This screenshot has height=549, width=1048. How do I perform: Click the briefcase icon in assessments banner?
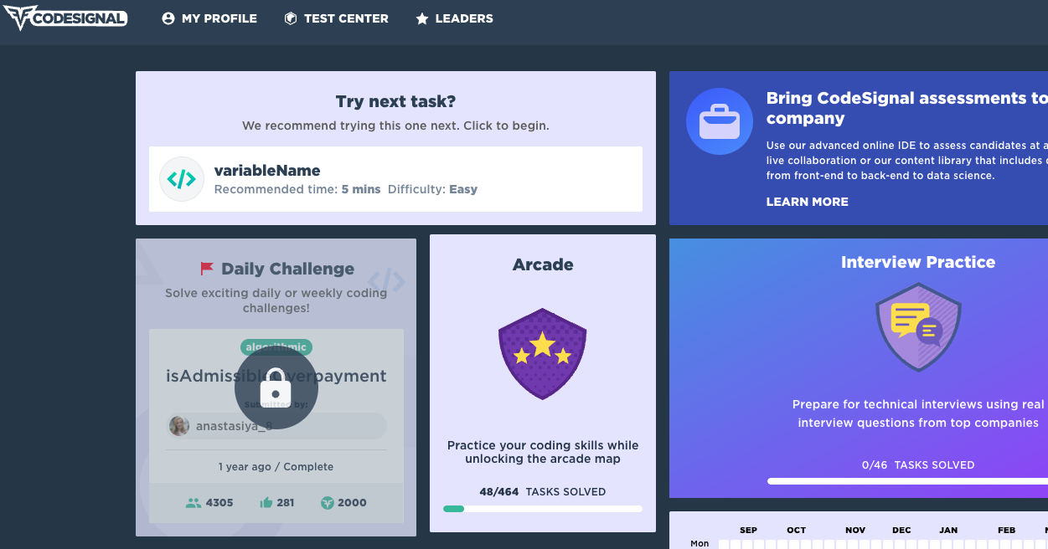(x=720, y=121)
